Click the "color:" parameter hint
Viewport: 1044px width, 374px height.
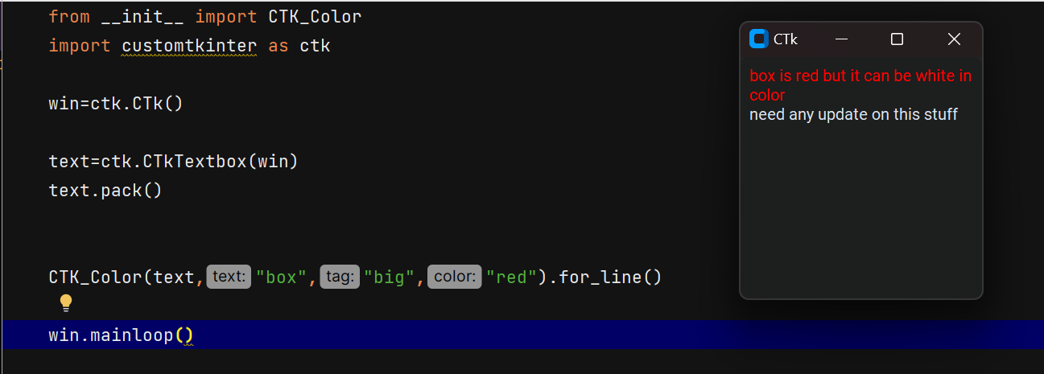click(x=454, y=277)
